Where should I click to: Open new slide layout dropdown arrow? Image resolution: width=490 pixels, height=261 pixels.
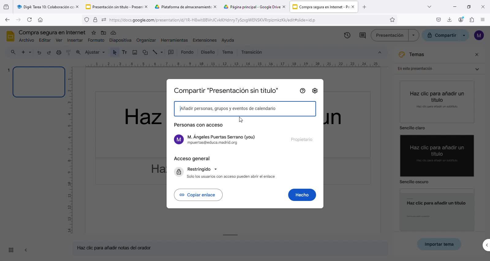(30, 52)
